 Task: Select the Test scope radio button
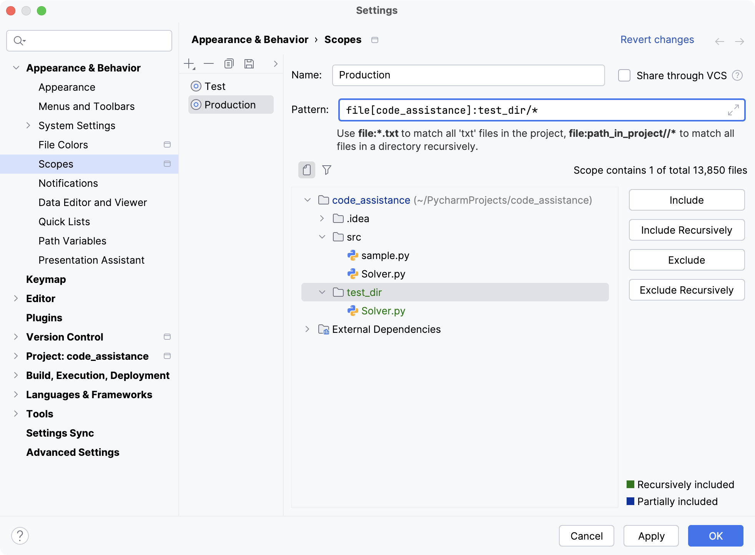pyautogui.click(x=196, y=86)
